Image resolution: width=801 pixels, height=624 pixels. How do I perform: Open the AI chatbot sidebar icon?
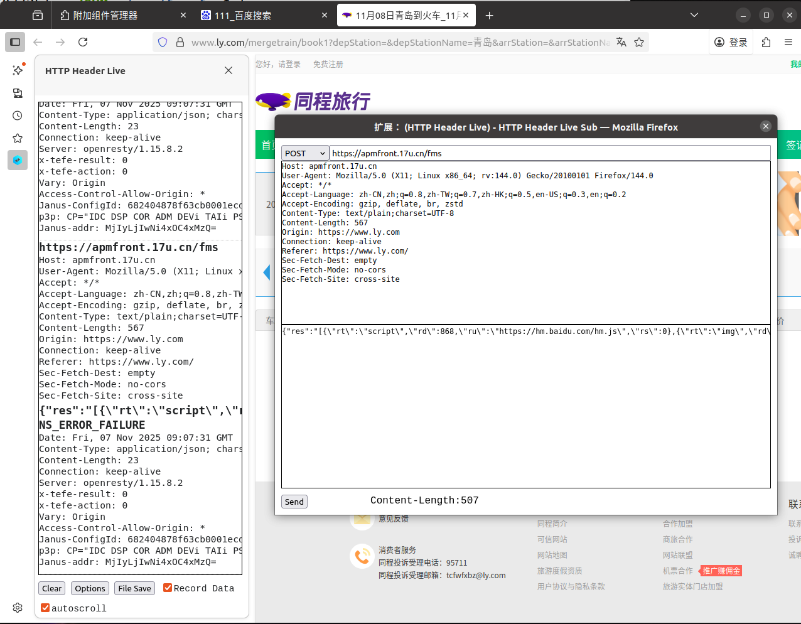coord(18,70)
